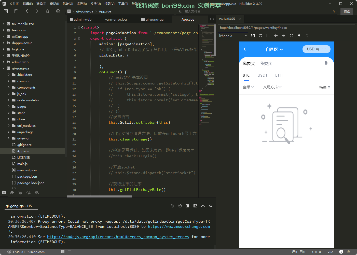Screen dimensions: 357x255
Task: Open manifest.json in the project tree
Action: click(27, 170)
